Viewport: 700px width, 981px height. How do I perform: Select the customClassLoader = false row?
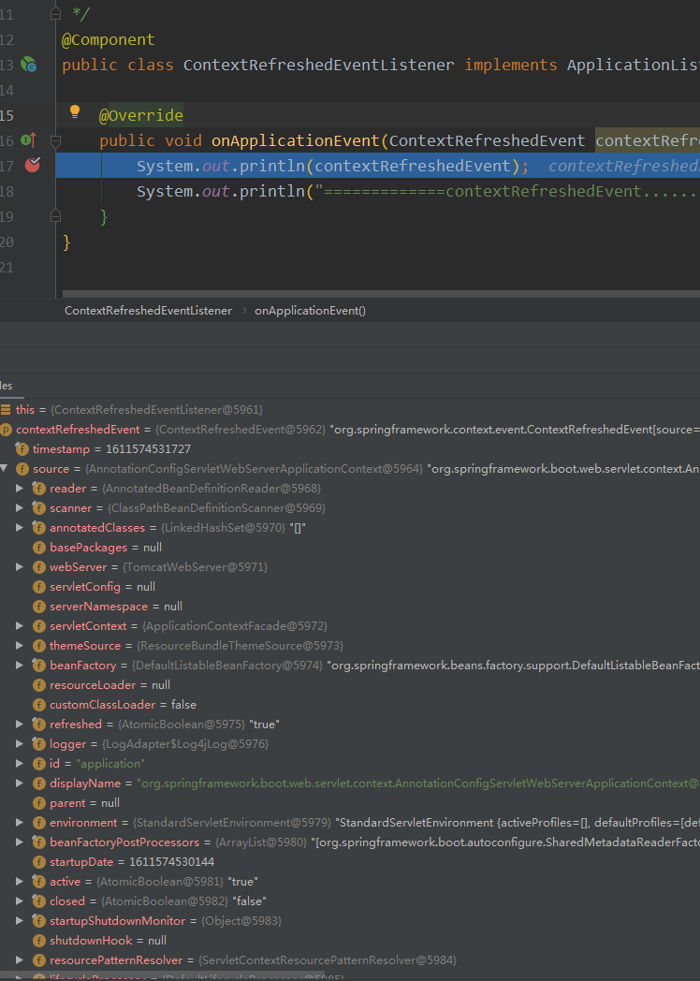pyautogui.click(x=350, y=705)
